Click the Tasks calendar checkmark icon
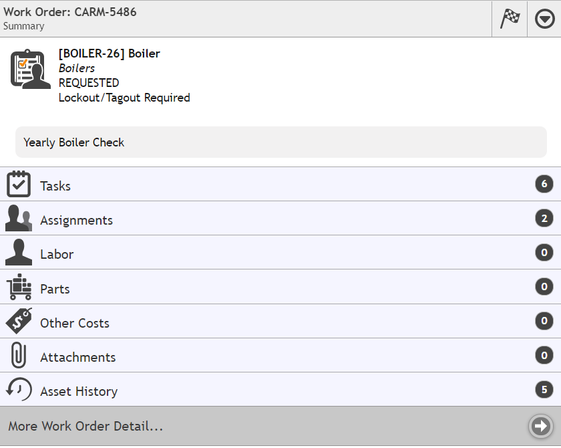Image resolution: width=561 pixels, height=448 pixels. (x=19, y=185)
